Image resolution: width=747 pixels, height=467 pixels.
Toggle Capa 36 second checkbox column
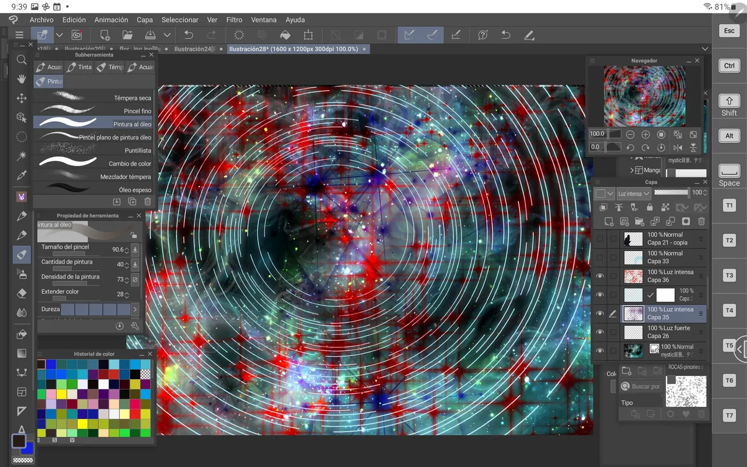[613, 276]
